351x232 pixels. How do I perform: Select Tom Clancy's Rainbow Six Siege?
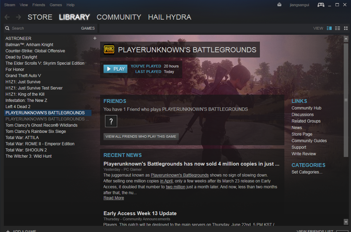click(36, 131)
